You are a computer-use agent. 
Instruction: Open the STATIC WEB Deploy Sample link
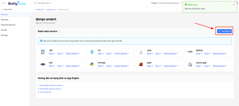click(x=220, y=66)
